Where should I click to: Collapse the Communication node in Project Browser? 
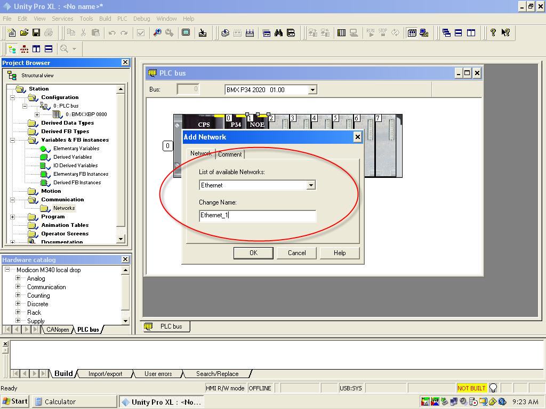click(13, 200)
